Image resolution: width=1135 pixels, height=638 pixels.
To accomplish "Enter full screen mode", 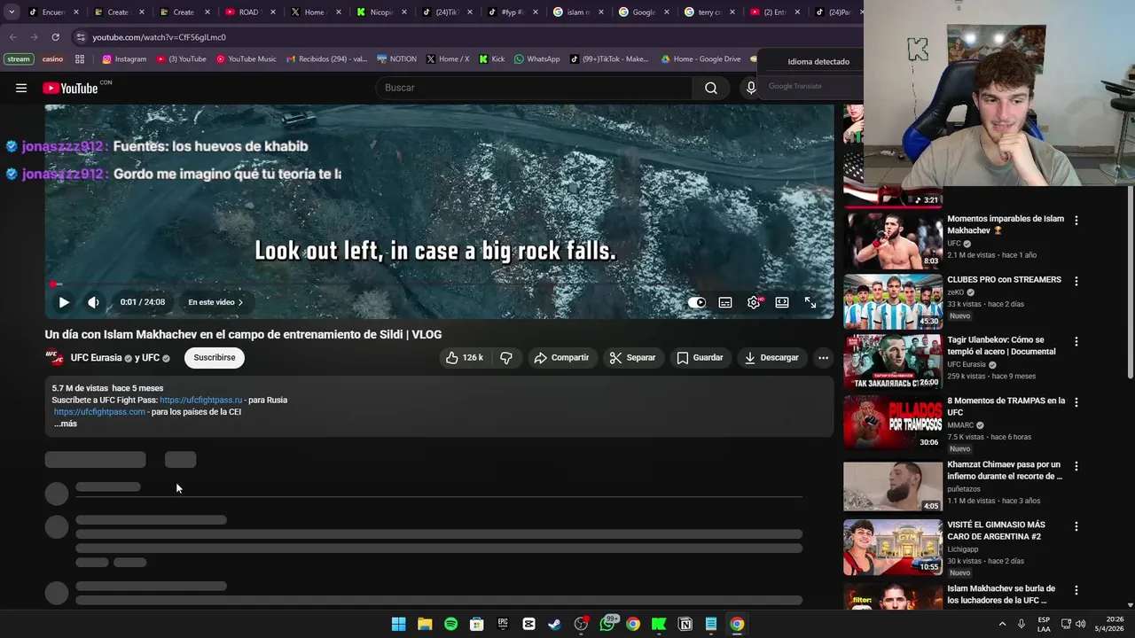I will [810, 302].
